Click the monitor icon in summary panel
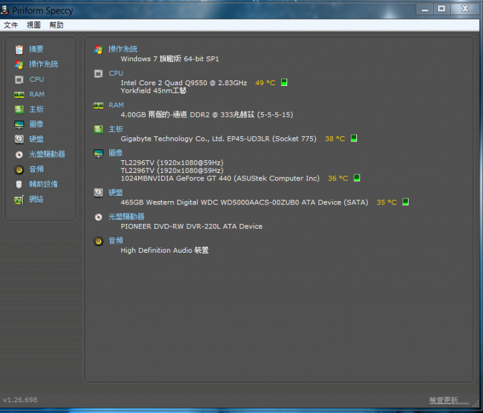Viewport: 483px width, 413px height. point(98,154)
